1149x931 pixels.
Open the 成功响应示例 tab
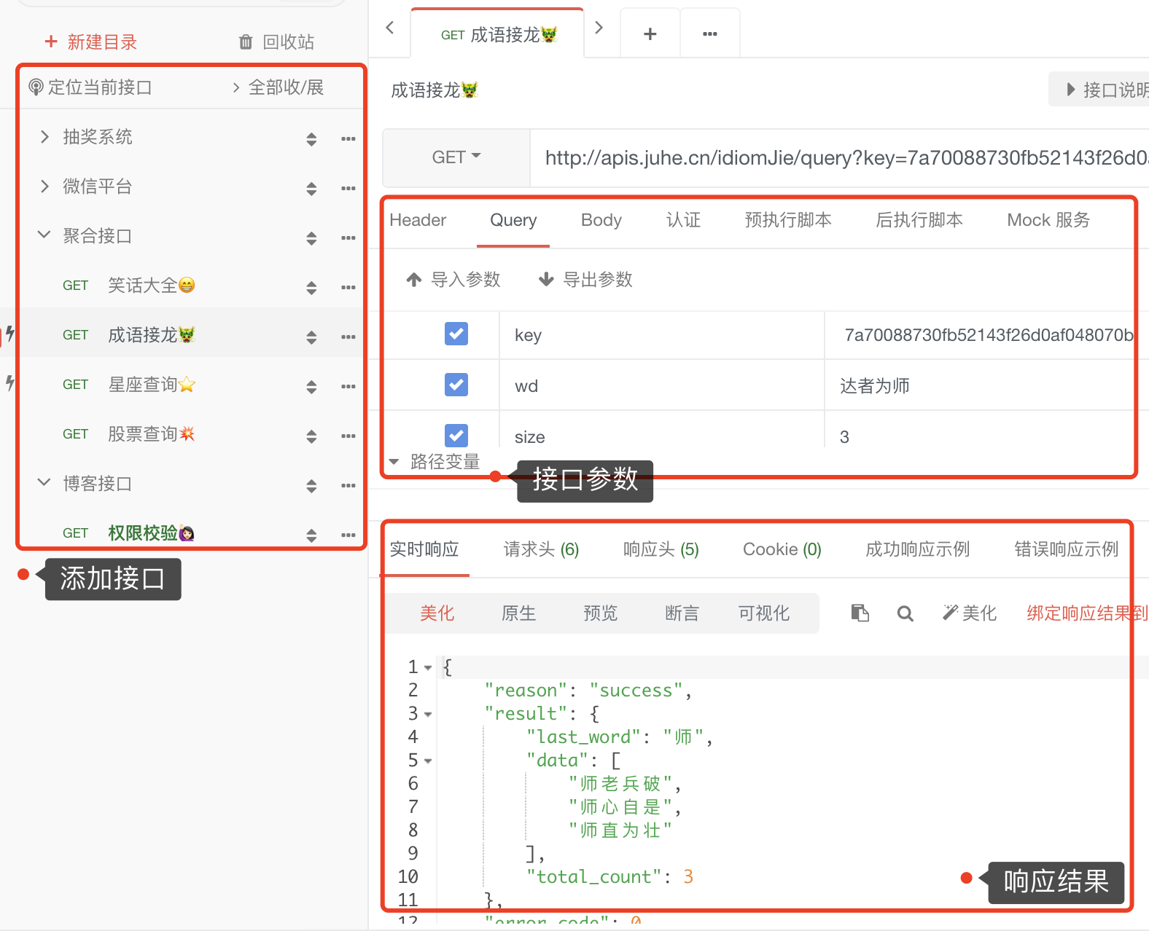(x=918, y=549)
